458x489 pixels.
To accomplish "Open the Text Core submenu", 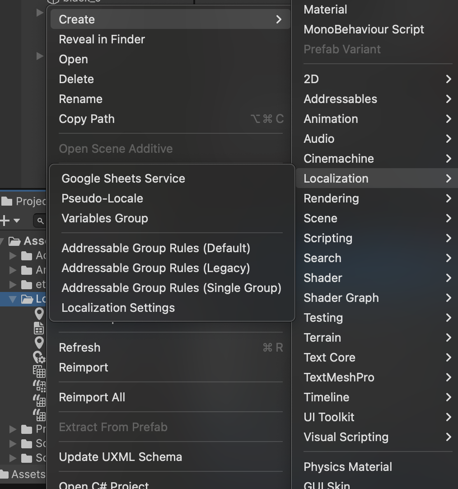I will (377, 357).
